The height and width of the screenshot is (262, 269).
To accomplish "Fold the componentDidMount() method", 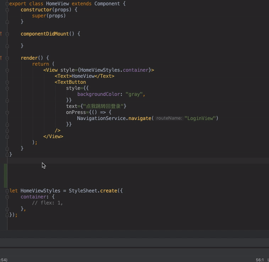I will [7, 34].
